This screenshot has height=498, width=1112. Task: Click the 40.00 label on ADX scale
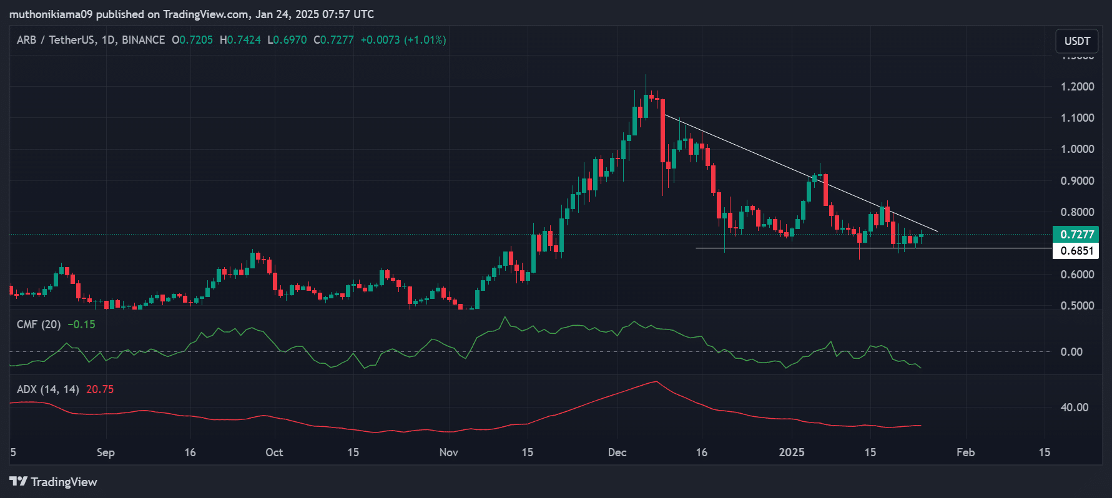[1074, 408]
